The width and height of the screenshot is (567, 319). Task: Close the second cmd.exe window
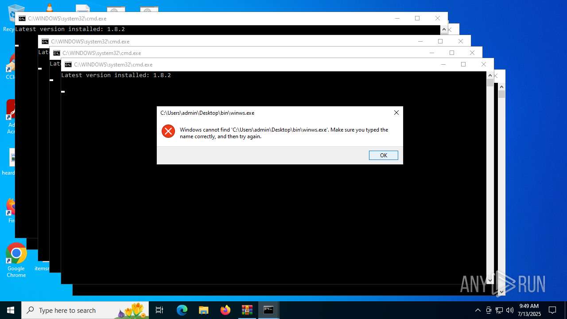pyautogui.click(x=461, y=41)
